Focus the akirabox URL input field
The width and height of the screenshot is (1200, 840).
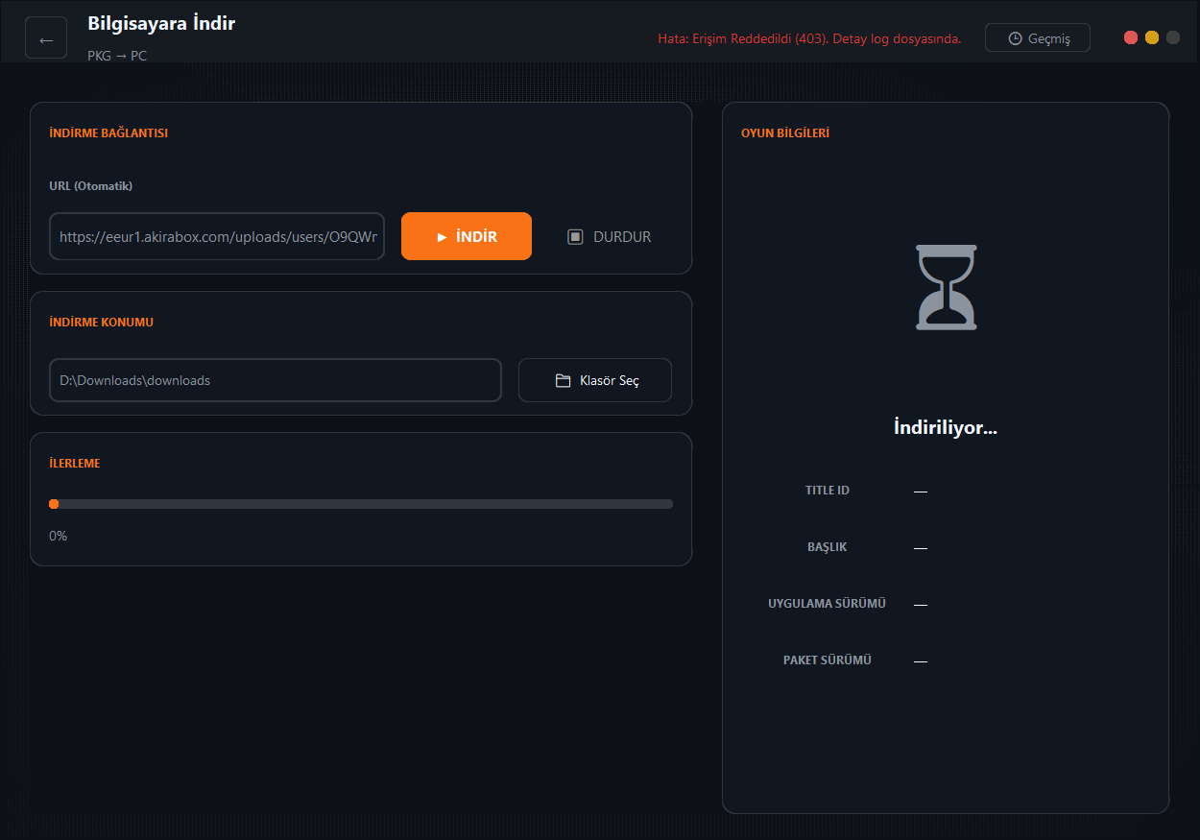217,236
